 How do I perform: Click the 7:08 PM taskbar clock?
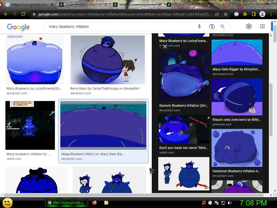(x=253, y=203)
